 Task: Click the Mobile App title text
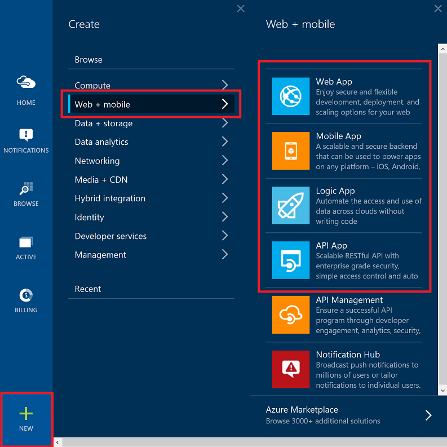[338, 136]
